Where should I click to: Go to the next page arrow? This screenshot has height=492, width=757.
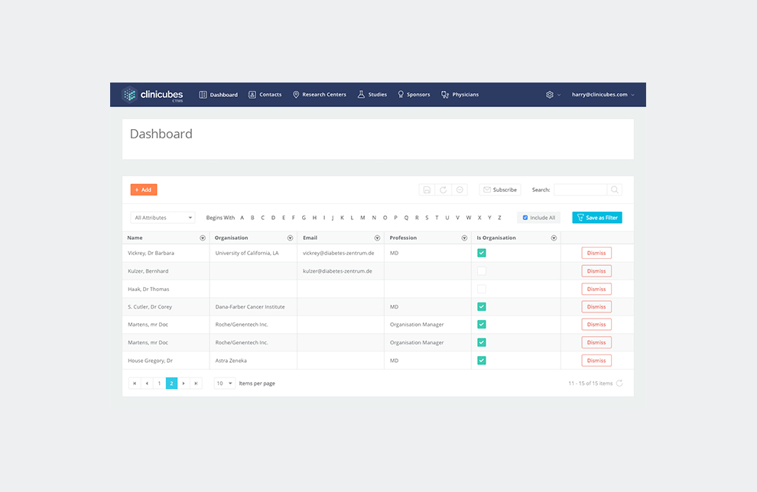tap(184, 383)
